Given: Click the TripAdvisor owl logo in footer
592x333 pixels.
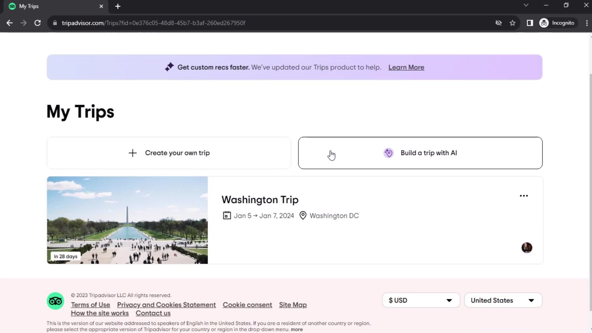Looking at the screenshot, I should (55, 301).
